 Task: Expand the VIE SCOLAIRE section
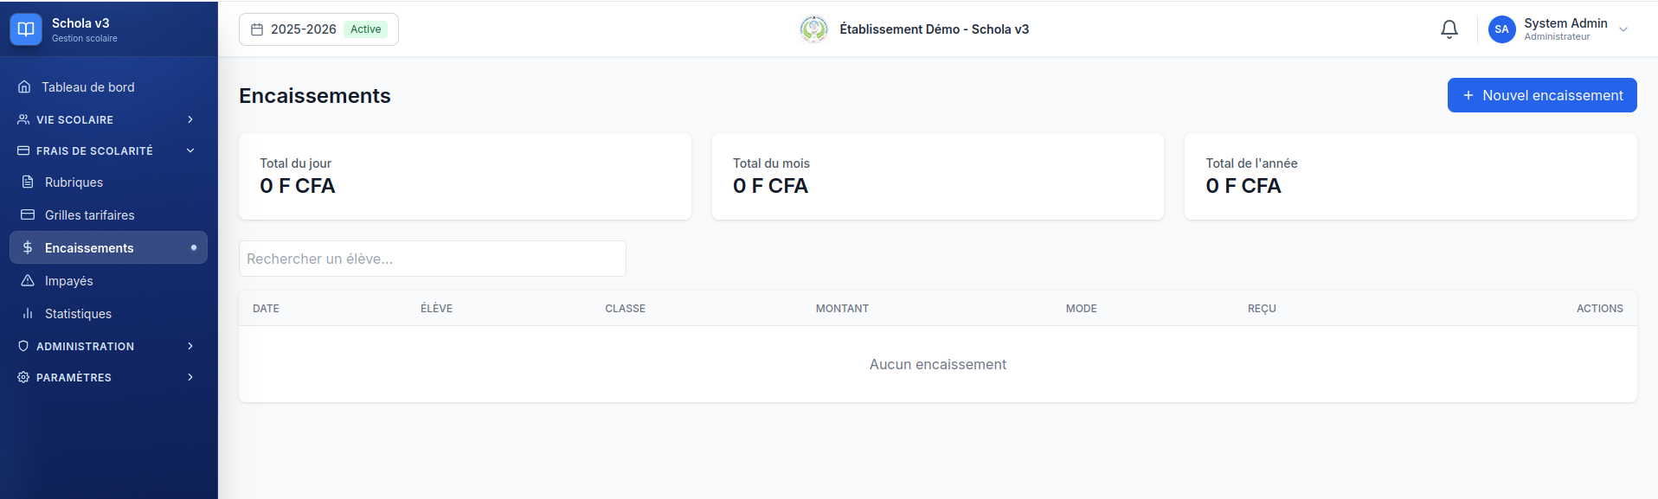109,119
